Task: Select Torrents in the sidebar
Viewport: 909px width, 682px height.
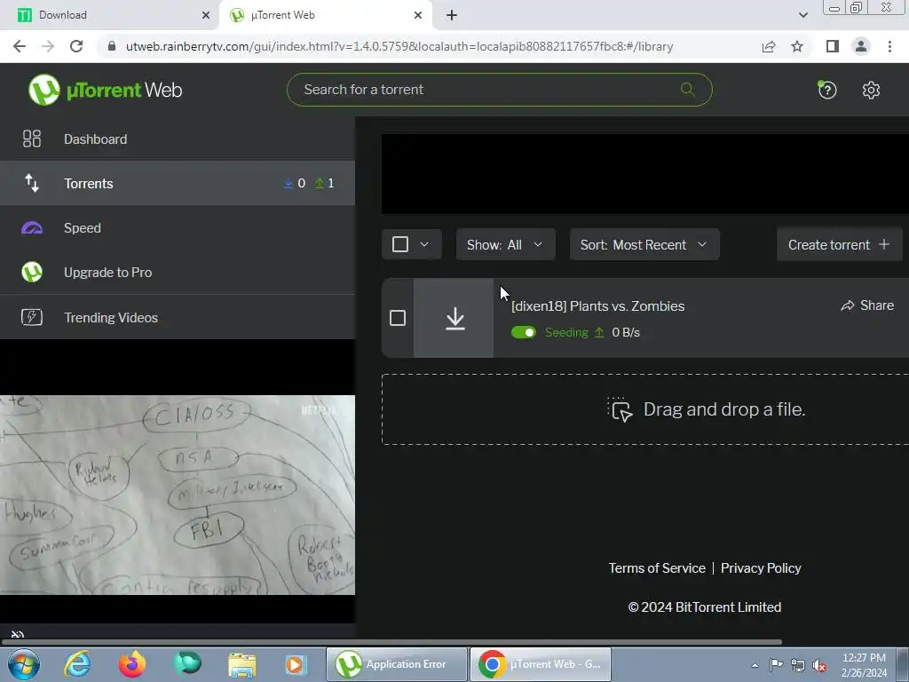Action: [178, 183]
